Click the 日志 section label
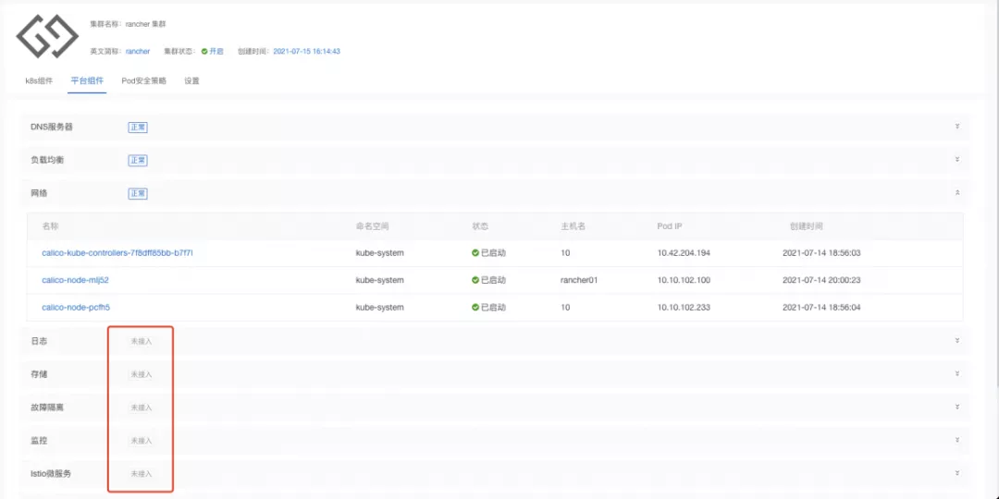The image size is (999, 499). pos(39,341)
